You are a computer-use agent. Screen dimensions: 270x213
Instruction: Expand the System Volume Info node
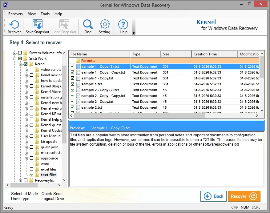click(x=15, y=53)
